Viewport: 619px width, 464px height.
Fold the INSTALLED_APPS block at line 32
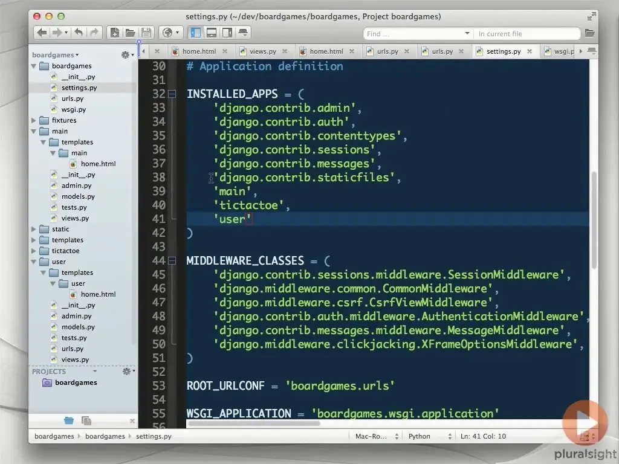172,94
